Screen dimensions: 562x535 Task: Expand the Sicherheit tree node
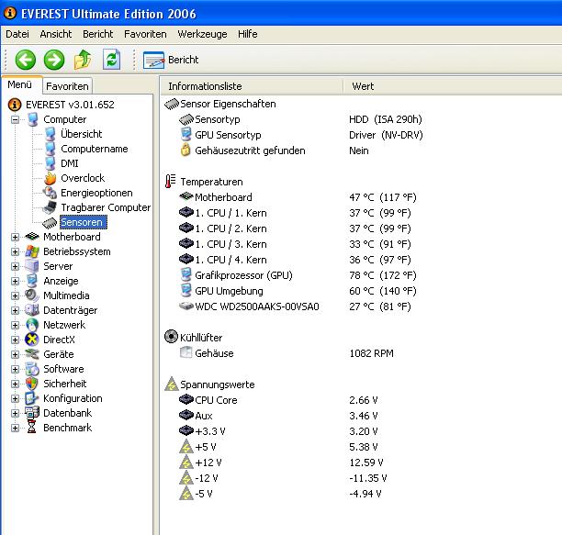[15, 384]
